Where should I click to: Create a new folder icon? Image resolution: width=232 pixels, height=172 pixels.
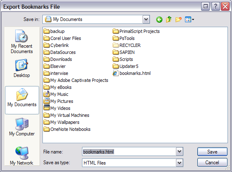(x=178, y=19)
